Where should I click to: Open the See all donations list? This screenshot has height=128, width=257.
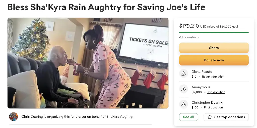(x=188, y=117)
